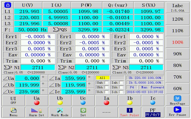Screen dimensions: 191x119
Task: Select the ∠Ic angle value 239.999
Action: point(74,91)
